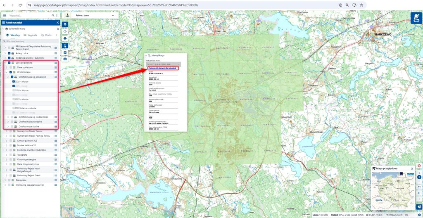
Task: Toggle the 2025 - arkusze layer checkbox
Action: [13, 81]
